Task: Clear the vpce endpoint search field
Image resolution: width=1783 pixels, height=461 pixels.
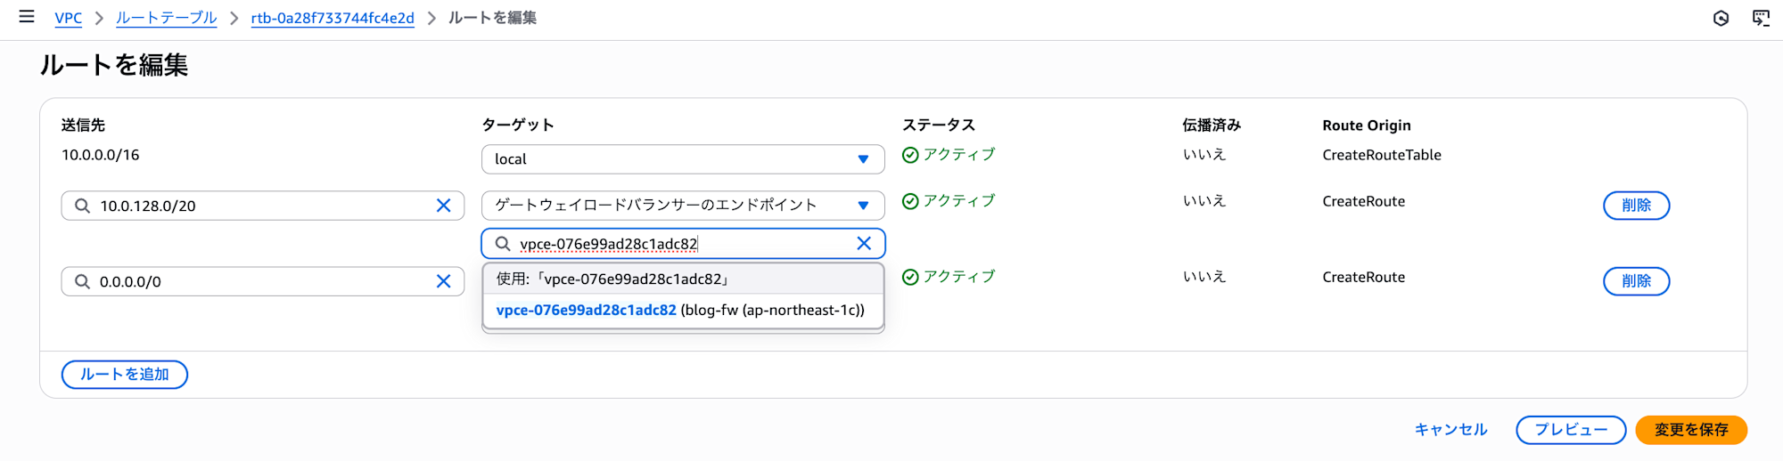Action: pos(863,243)
